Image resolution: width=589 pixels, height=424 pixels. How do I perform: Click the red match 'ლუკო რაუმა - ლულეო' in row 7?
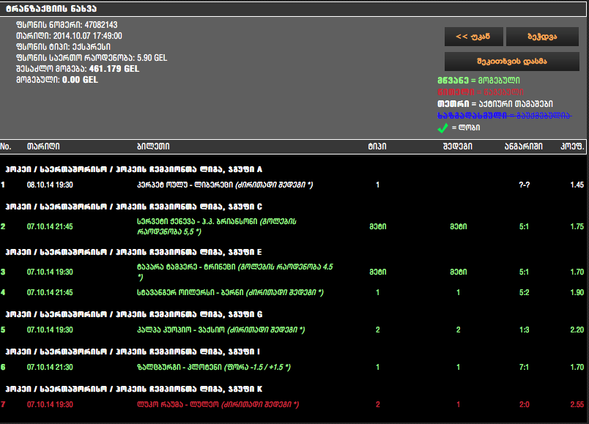tap(178, 404)
